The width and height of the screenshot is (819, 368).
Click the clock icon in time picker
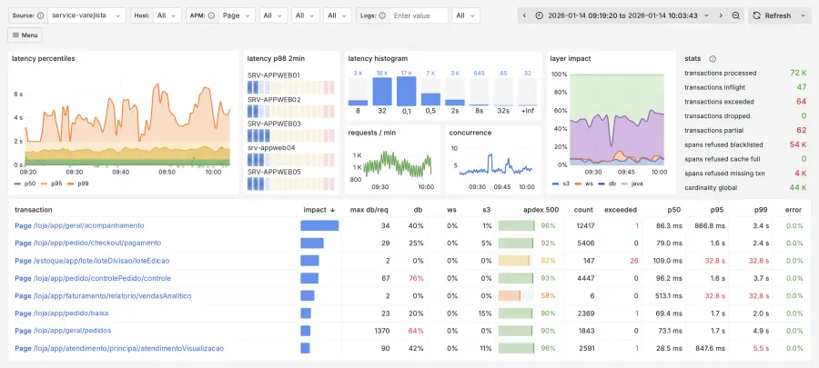[x=540, y=15]
